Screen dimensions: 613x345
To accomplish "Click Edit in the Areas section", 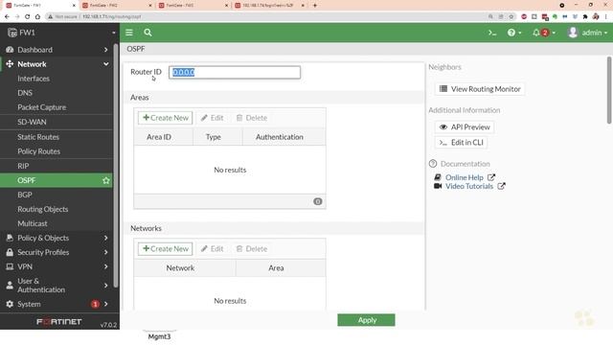I will [x=212, y=118].
